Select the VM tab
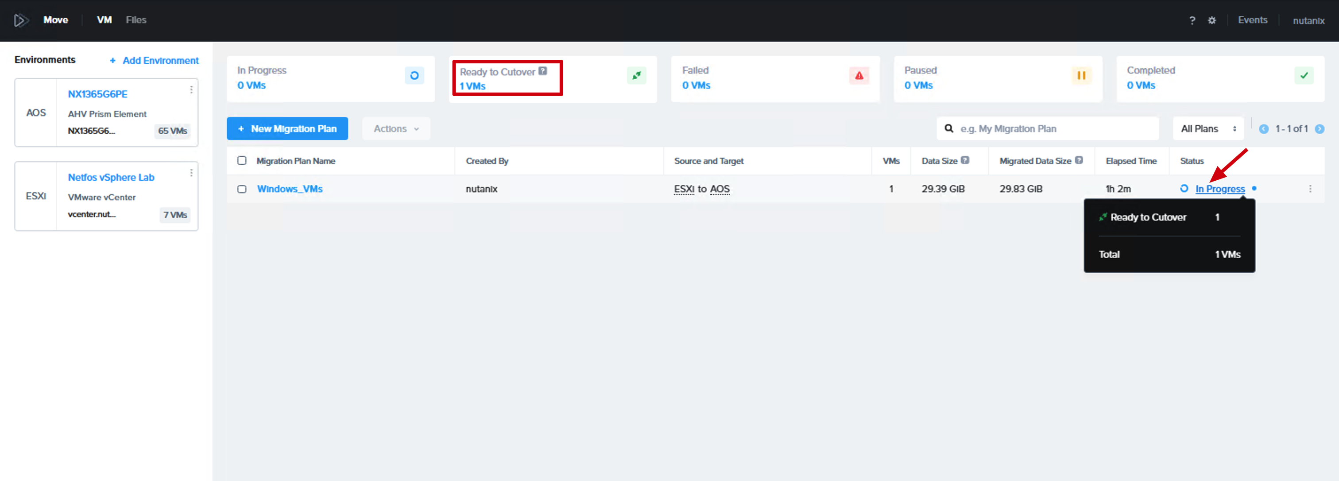The width and height of the screenshot is (1339, 481). click(104, 20)
